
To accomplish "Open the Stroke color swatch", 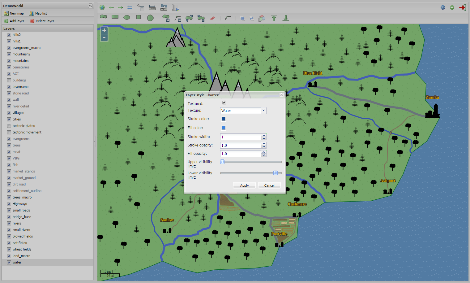I will pos(224,119).
